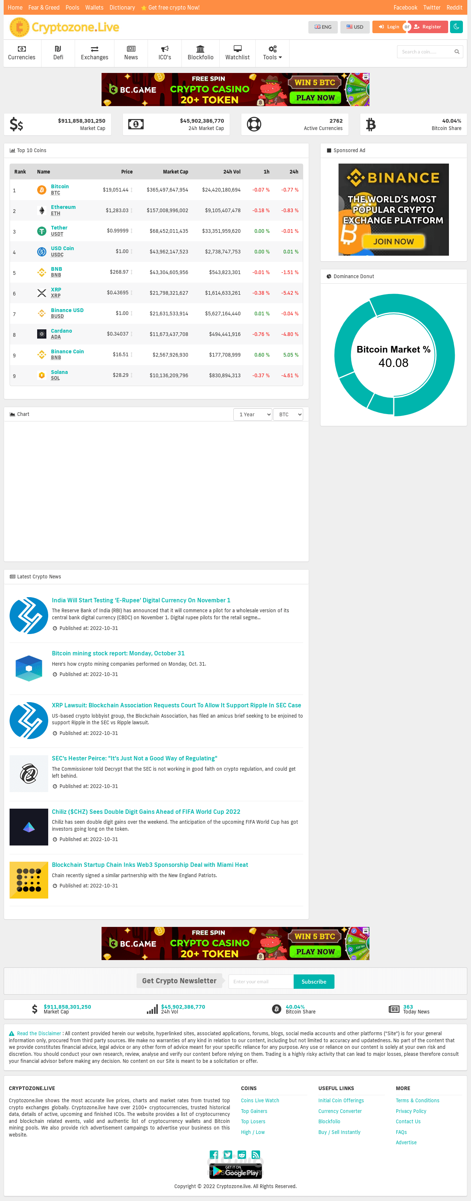This screenshot has height=1201, width=471.
Task: Click the Binance USD coin icon
Action: click(x=42, y=313)
